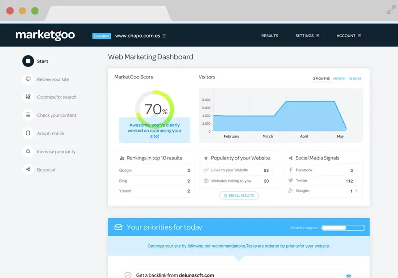Click the Google rankings row
Image resolution: width=398 pixels, height=278 pixels.
154,170
